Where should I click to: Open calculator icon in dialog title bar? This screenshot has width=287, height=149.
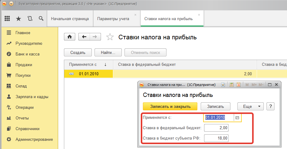[x=231, y=85]
